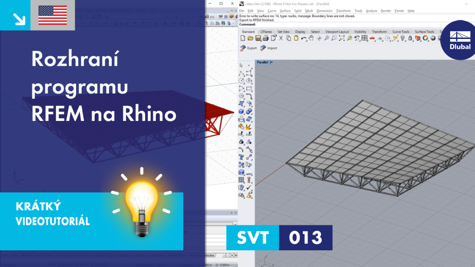Open the Mesh menu
Viewport: 475px width, 267px height.
[x=309, y=11]
